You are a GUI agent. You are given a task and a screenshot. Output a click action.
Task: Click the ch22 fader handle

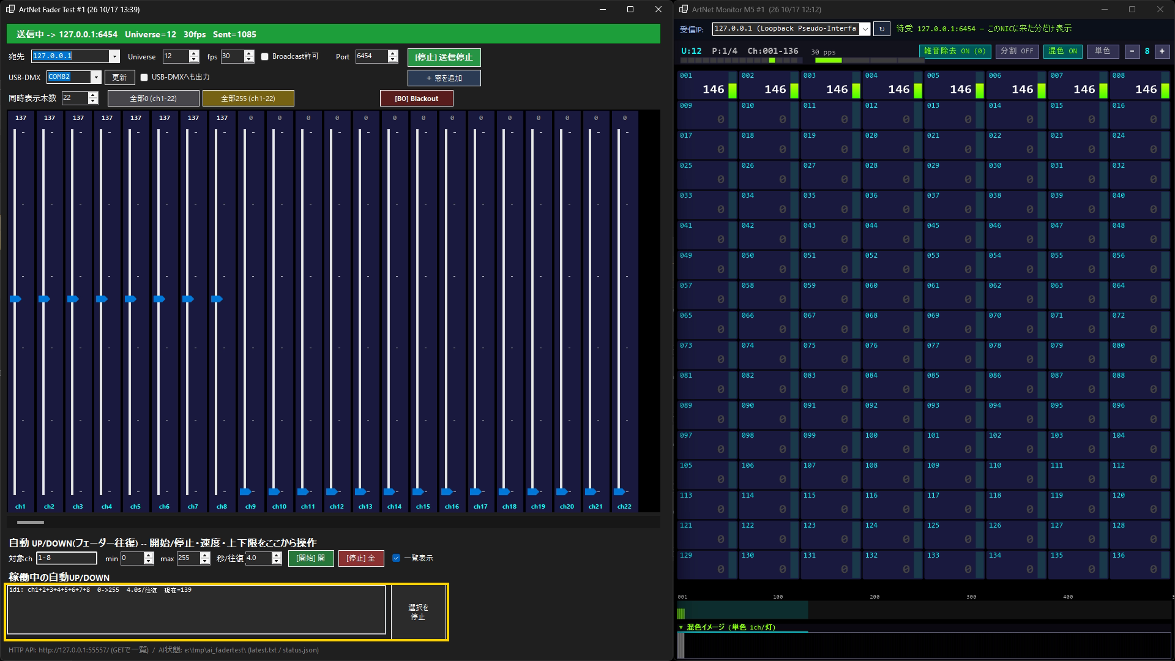620,492
